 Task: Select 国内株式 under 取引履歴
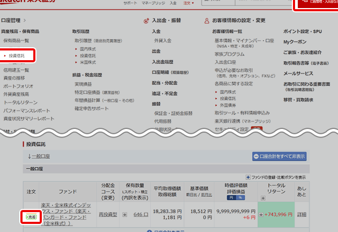point(88,49)
